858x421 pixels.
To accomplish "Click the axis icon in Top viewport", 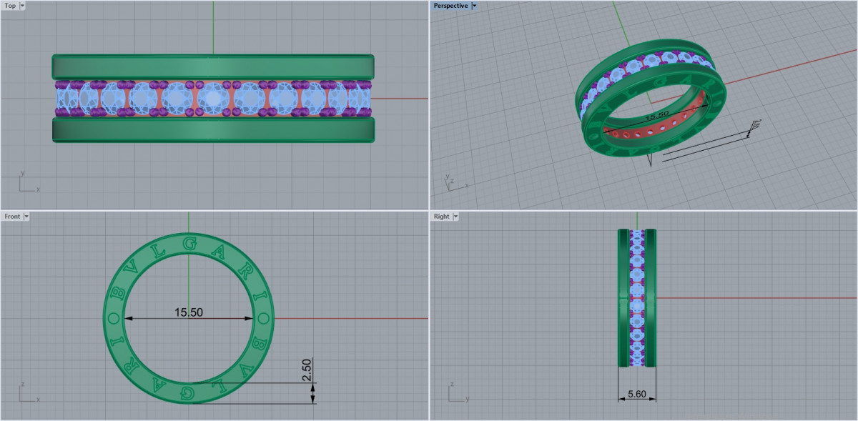I will [29, 182].
